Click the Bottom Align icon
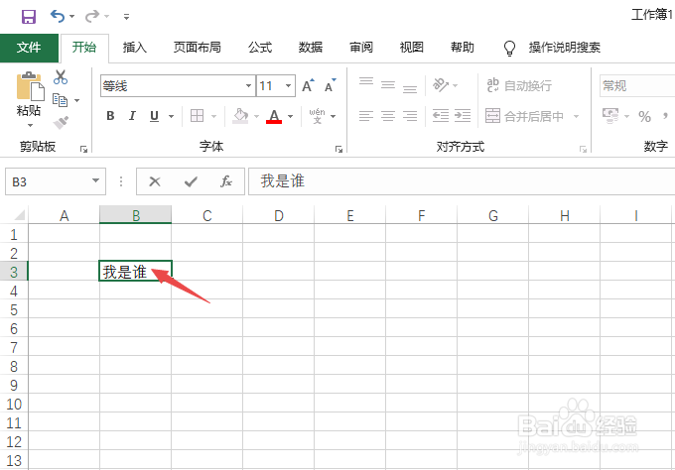This screenshot has height=470, width=675. (410, 89)
